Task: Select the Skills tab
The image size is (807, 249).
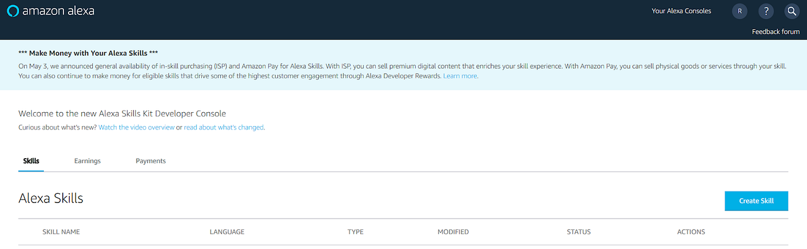Action: [31, 161]
